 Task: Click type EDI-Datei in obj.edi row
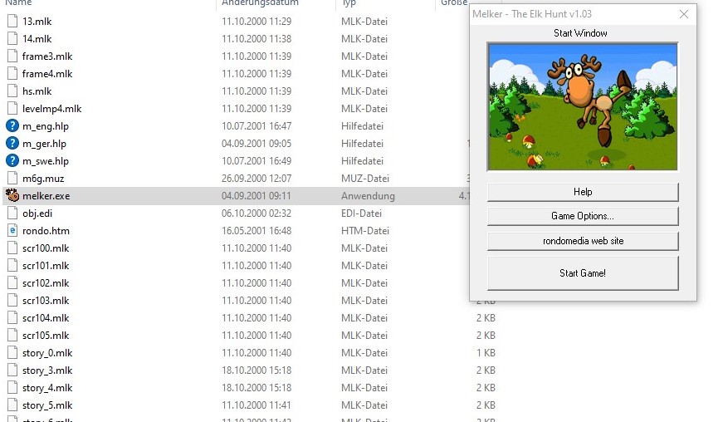(362, 213)
